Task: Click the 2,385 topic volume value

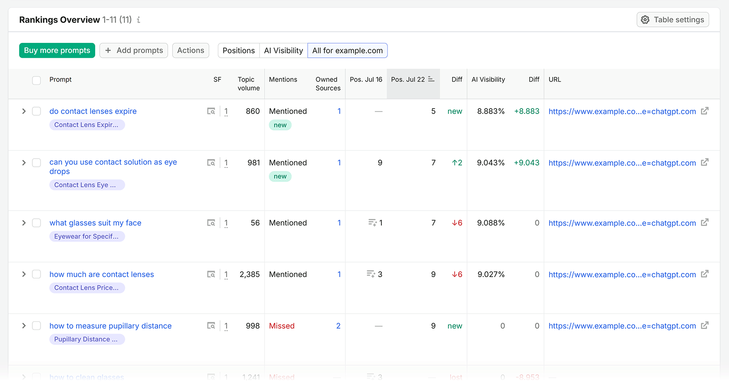Action: coord(250,274)
